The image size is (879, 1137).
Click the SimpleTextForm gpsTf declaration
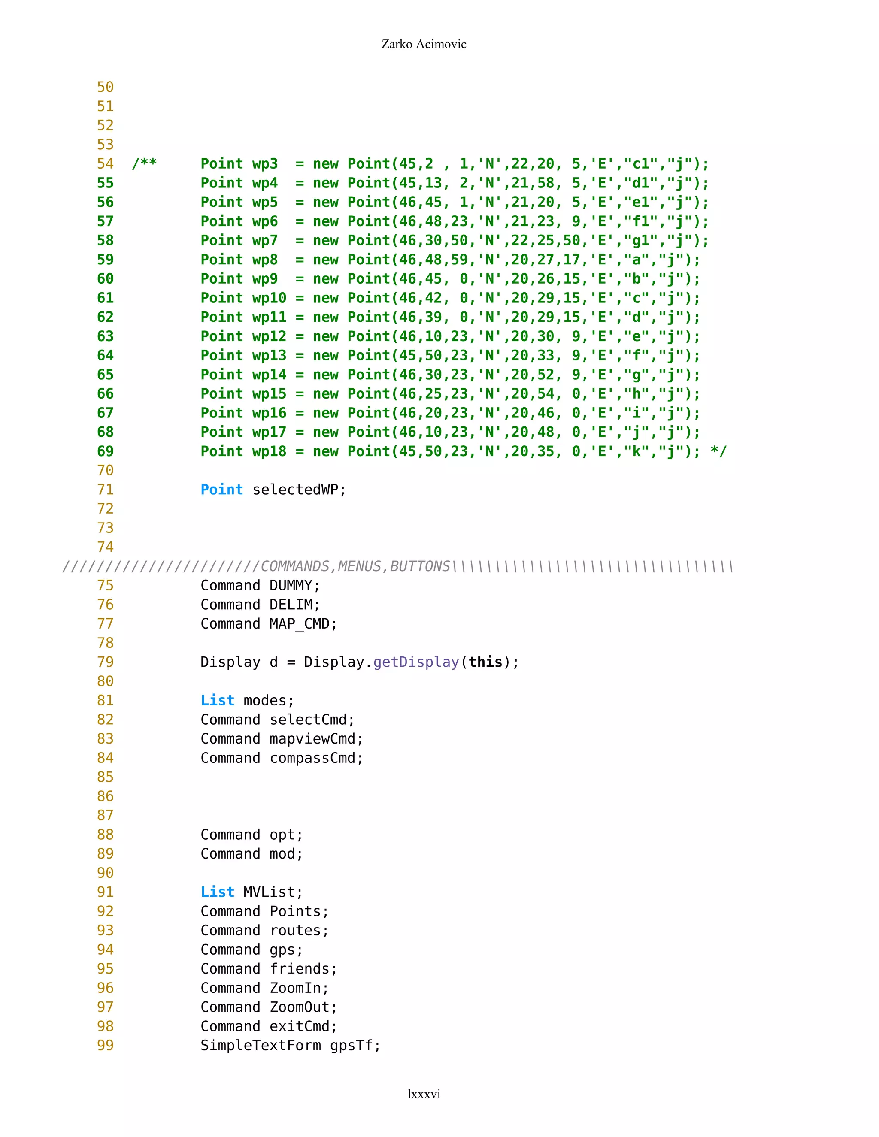click(290, 1045)
